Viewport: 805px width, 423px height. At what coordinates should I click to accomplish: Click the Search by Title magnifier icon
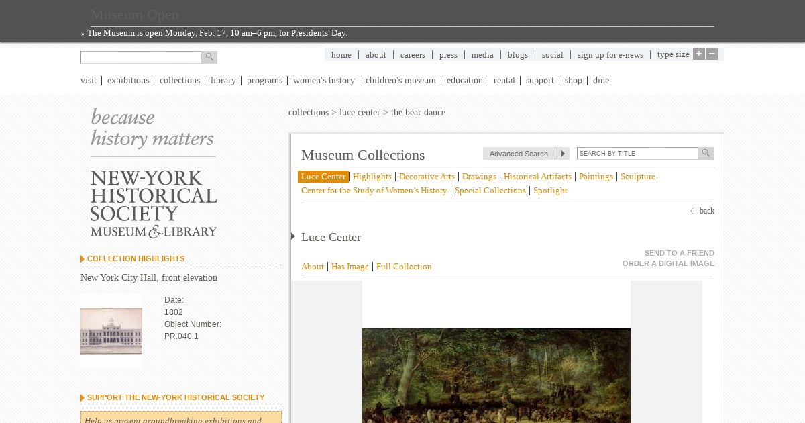click(x=706, y=153)
